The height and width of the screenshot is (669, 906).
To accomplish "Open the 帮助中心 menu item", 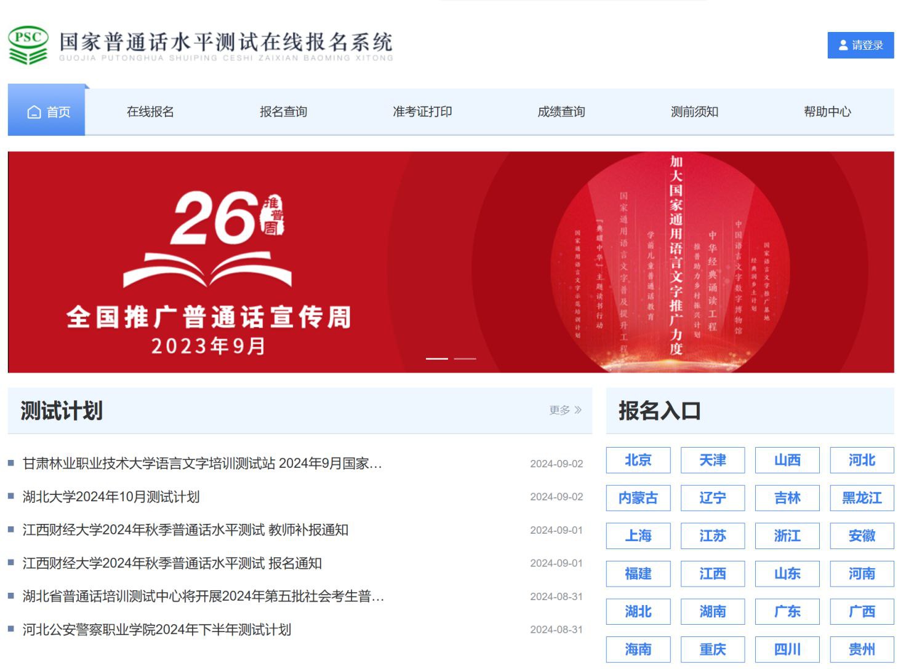I will 827,111.
